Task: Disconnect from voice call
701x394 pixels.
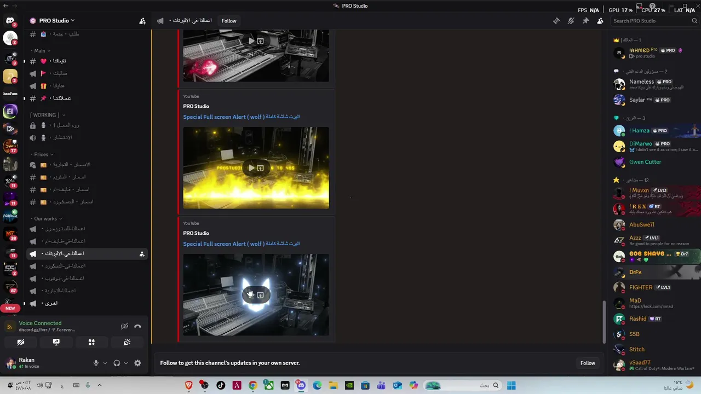Action: pyautogui.click(x=137, y=327)
